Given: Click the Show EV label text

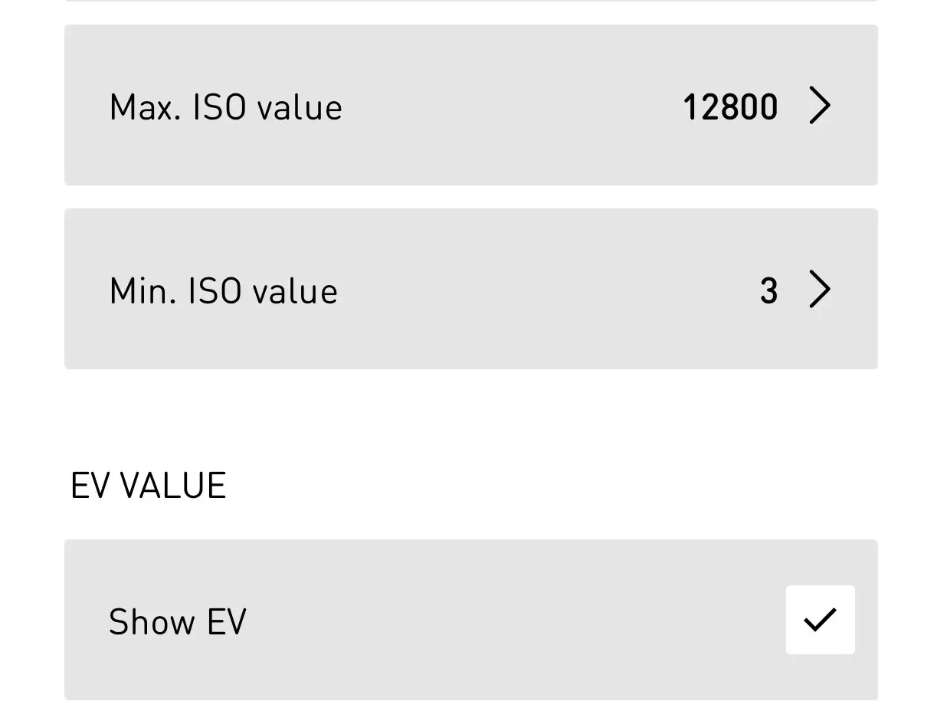Looking at the screenshot, I should click(177, 621).
